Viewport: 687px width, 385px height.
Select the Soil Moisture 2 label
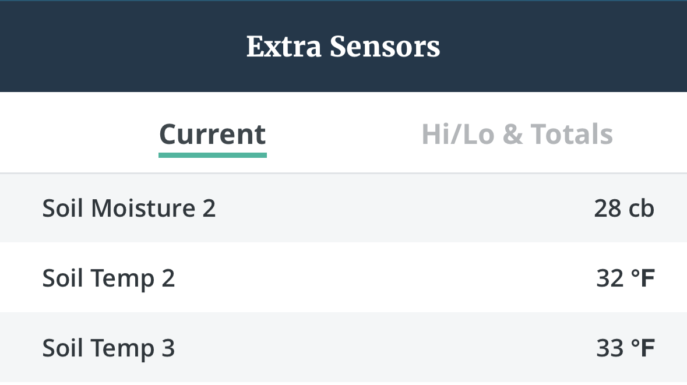[x=129, y=209]
